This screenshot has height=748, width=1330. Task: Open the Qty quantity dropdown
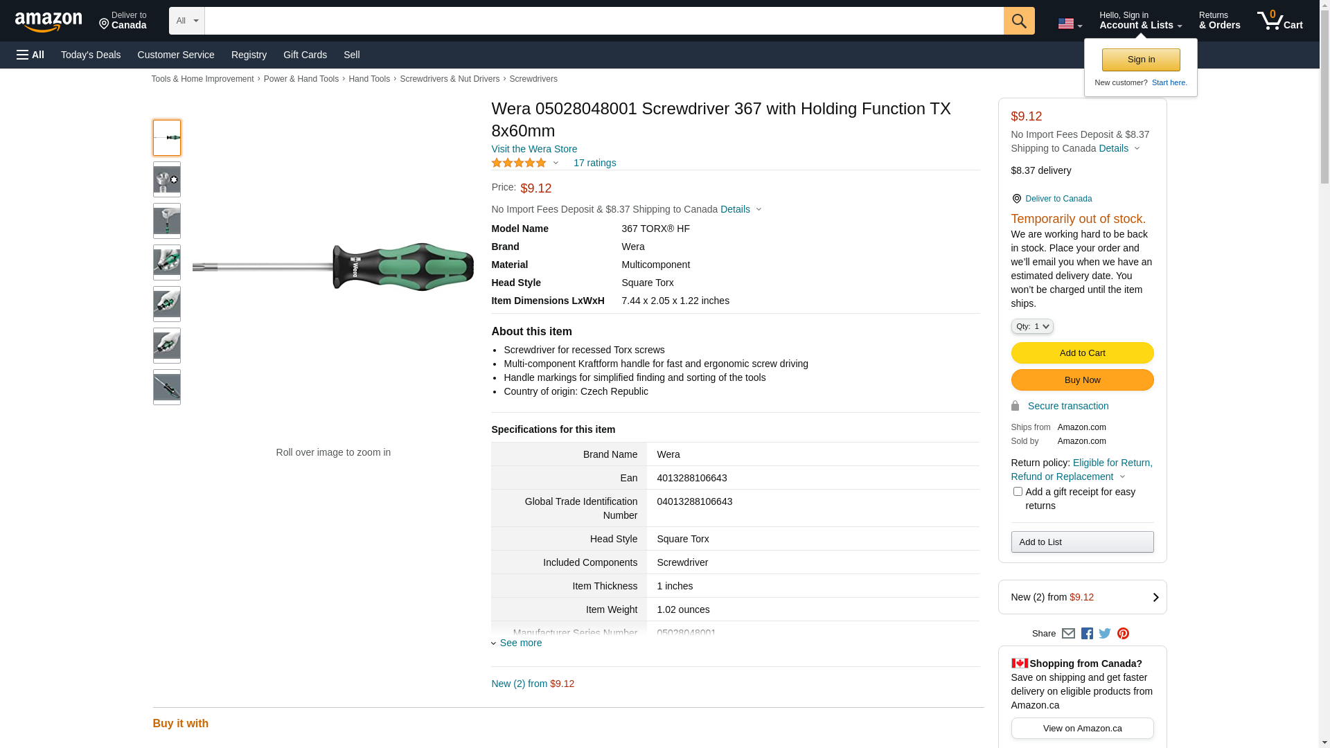pos(1031,326)
